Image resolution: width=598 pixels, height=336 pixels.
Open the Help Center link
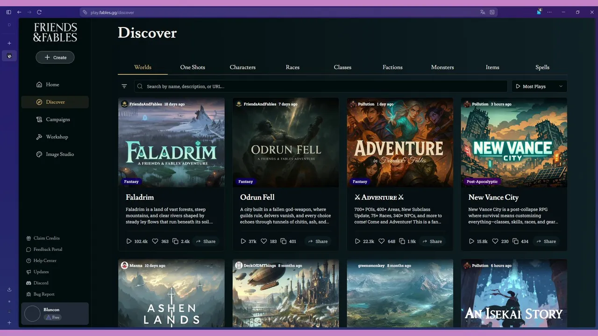click(x=41, y=260)
